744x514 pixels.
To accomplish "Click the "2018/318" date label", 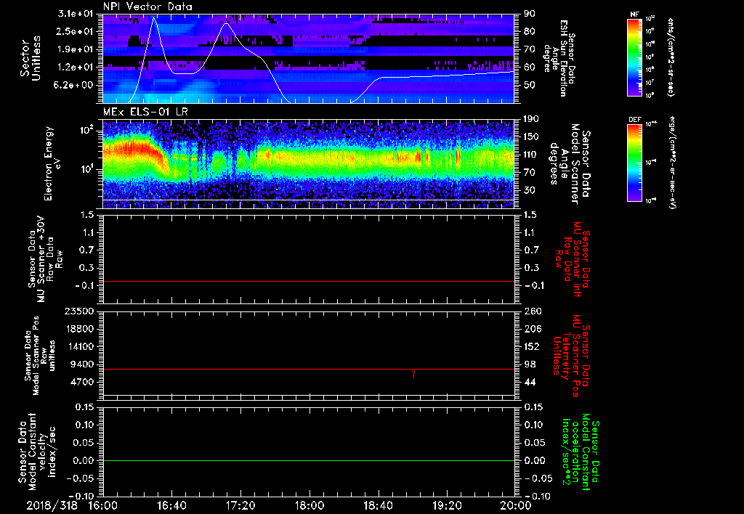I will click(x=52, y=505).
